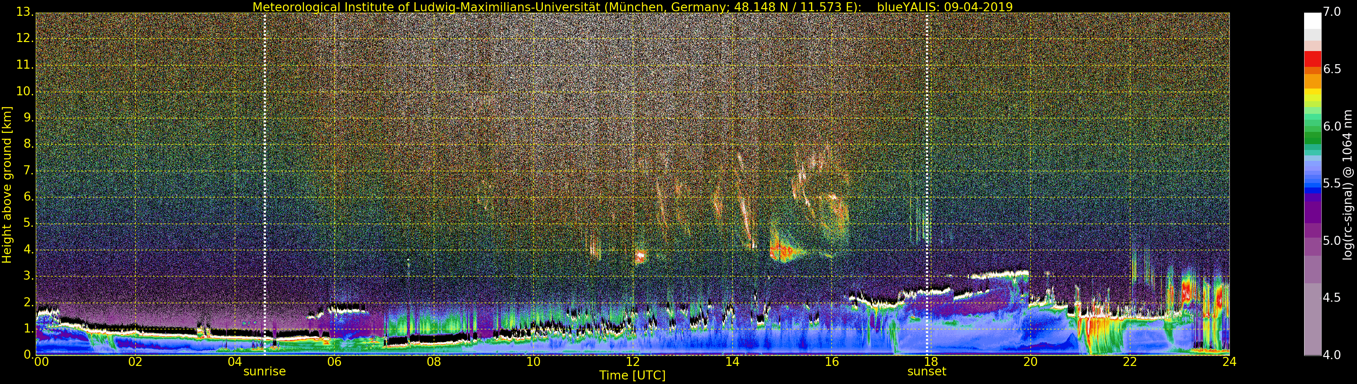1357x384 pixels.
Task: Click the height tick label '11.'
Action: [x=25, y=65]
